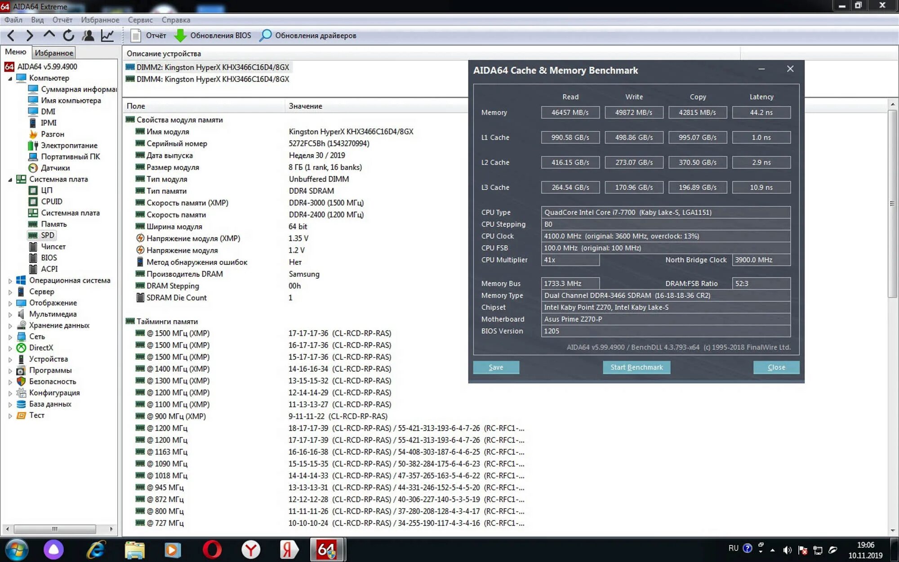The height and width of the screenshot is (562, 899).
Task: Open the Сервис menu
Action: [x=140, y=20]
